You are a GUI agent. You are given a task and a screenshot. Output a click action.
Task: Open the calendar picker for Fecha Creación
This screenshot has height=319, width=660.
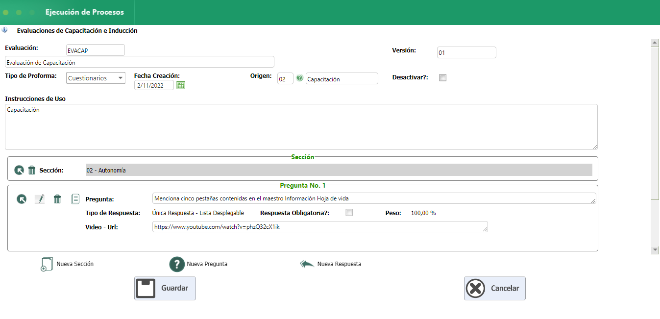point(181,85)
